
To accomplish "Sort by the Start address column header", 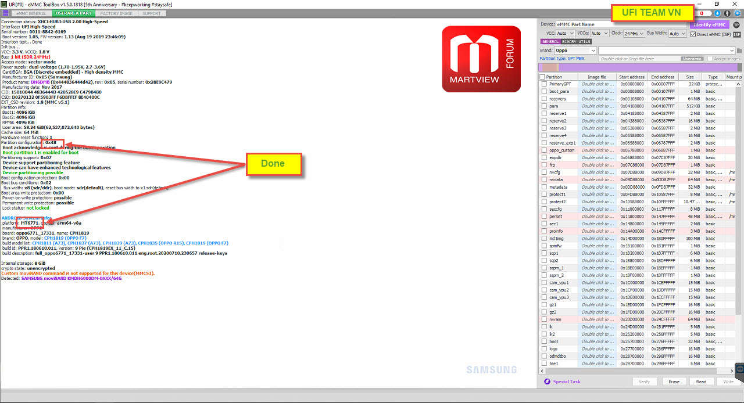I will (x=632, y=77).
